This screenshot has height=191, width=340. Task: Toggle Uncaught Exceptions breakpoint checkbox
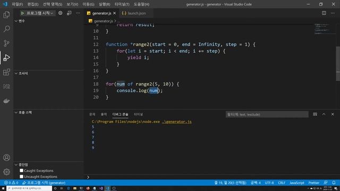[21, 177]
